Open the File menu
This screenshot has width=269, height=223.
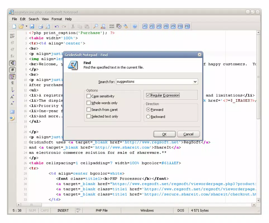(x=15, y=19)
